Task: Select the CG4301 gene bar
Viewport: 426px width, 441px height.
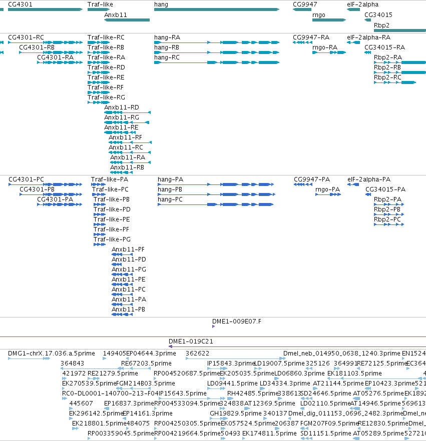Action: 46,9
